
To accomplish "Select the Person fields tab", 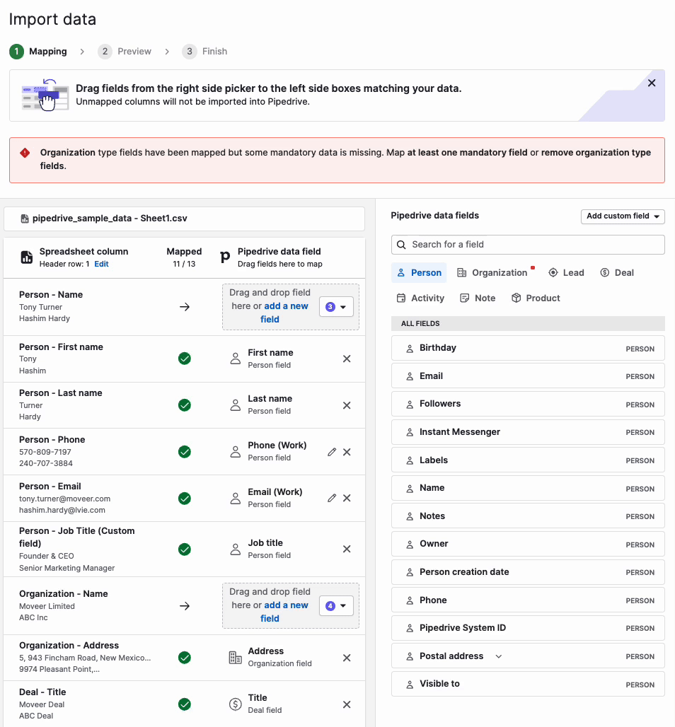I will [x=419, y=273].
